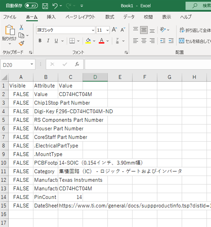211x227 pixels.
Task: Switch to the データ (Data) tab
Action: (x=129, y=17)
